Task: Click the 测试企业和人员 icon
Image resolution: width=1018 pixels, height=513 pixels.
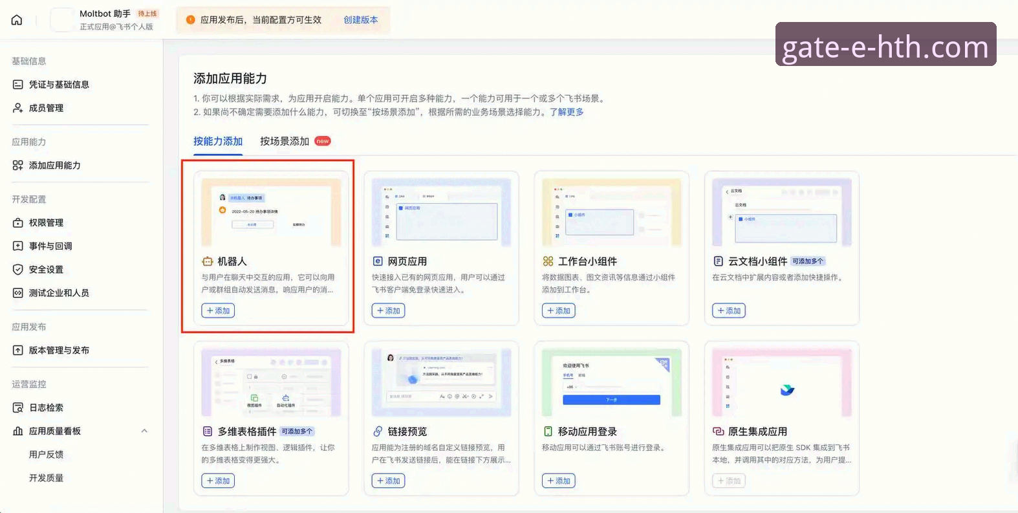Action: point(18,293)
